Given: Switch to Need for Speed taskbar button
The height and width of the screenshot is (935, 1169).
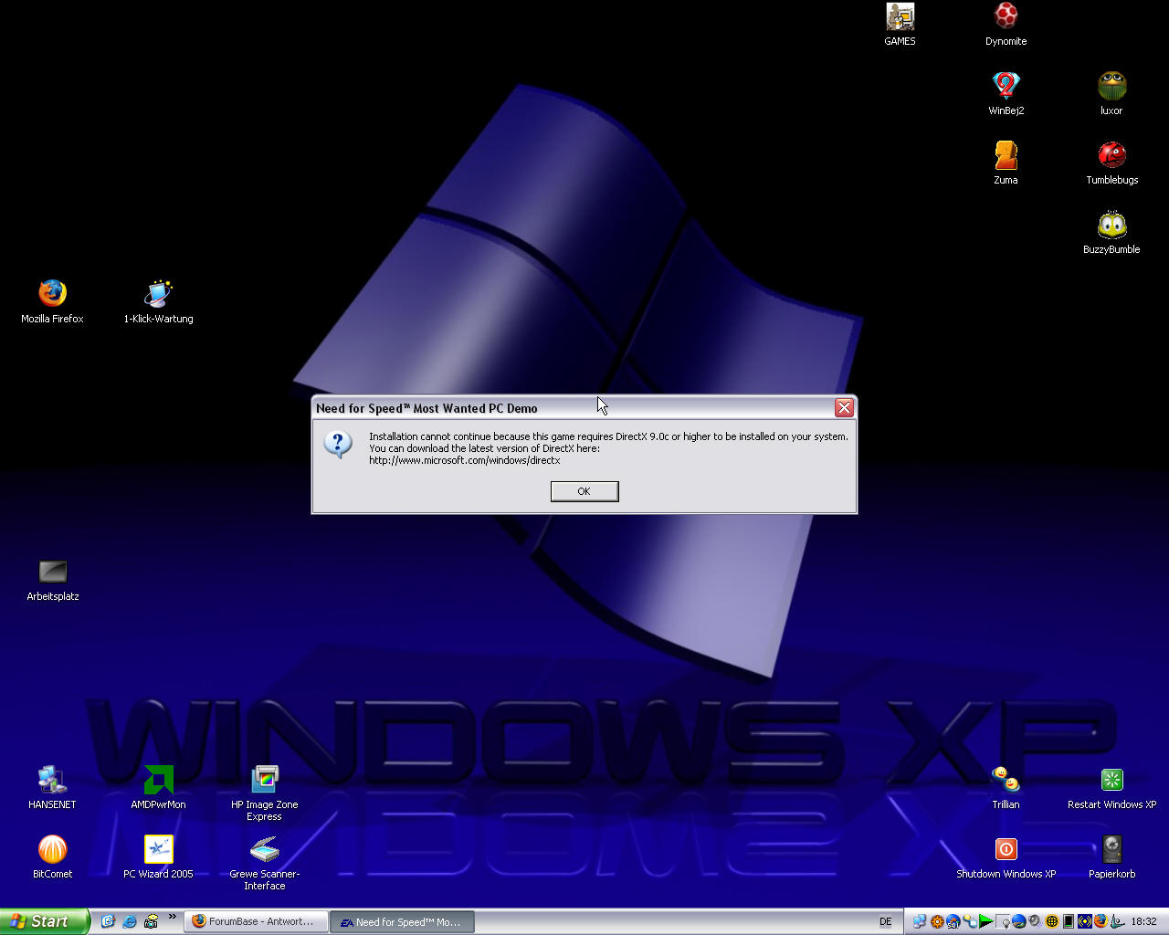Looking at the screenshot, I should click(x=403, y=921).
